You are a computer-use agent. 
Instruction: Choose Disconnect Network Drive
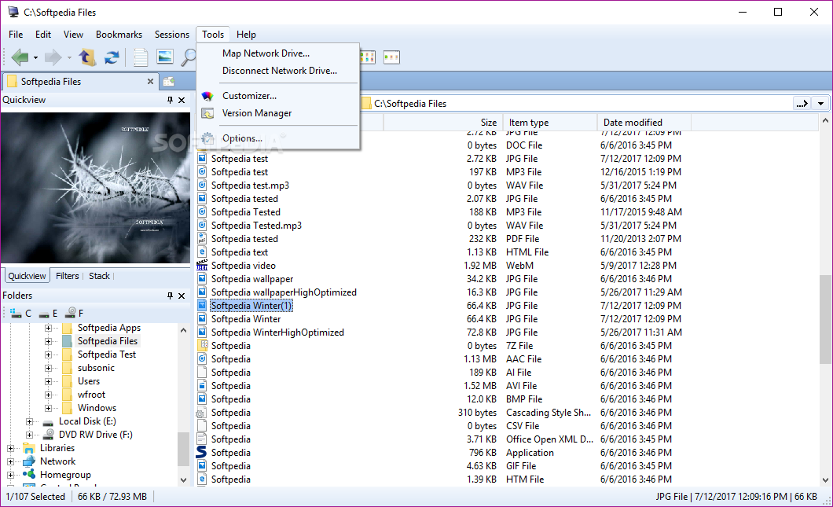[280, 71]
